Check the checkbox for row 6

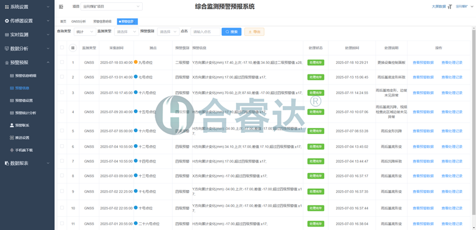62,146
